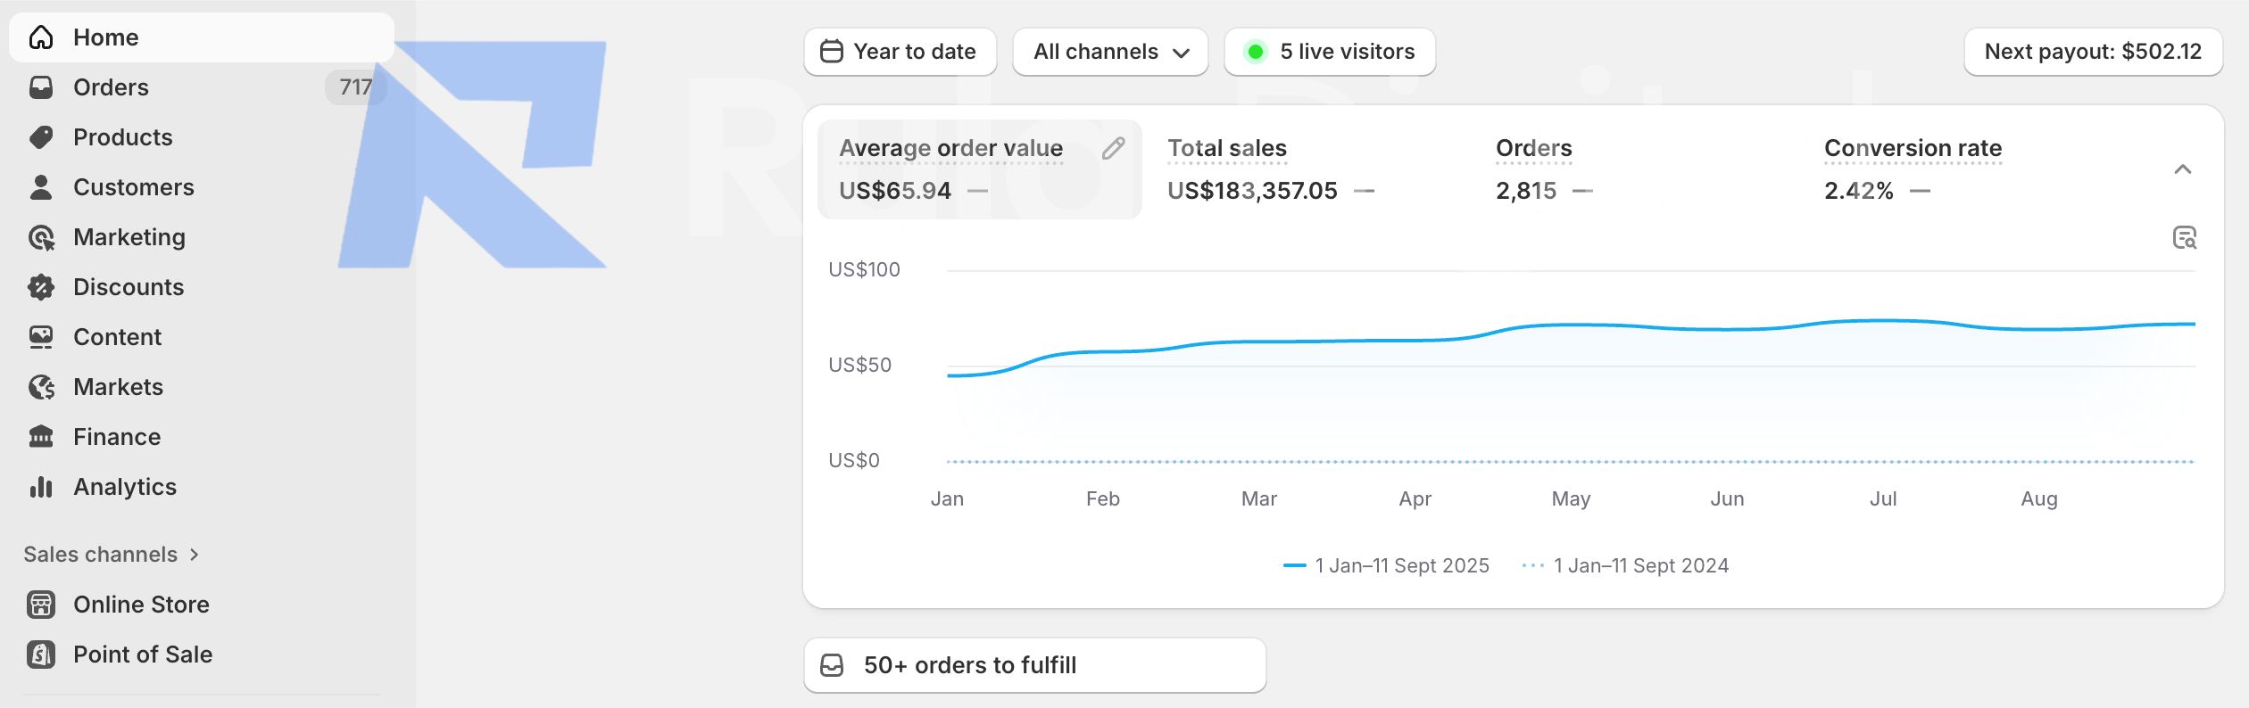Click the Marketing target icon
The image size is (2249, 708).
click(x=41, y=237)
